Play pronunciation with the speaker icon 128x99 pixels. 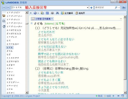(x=35, y=13)
